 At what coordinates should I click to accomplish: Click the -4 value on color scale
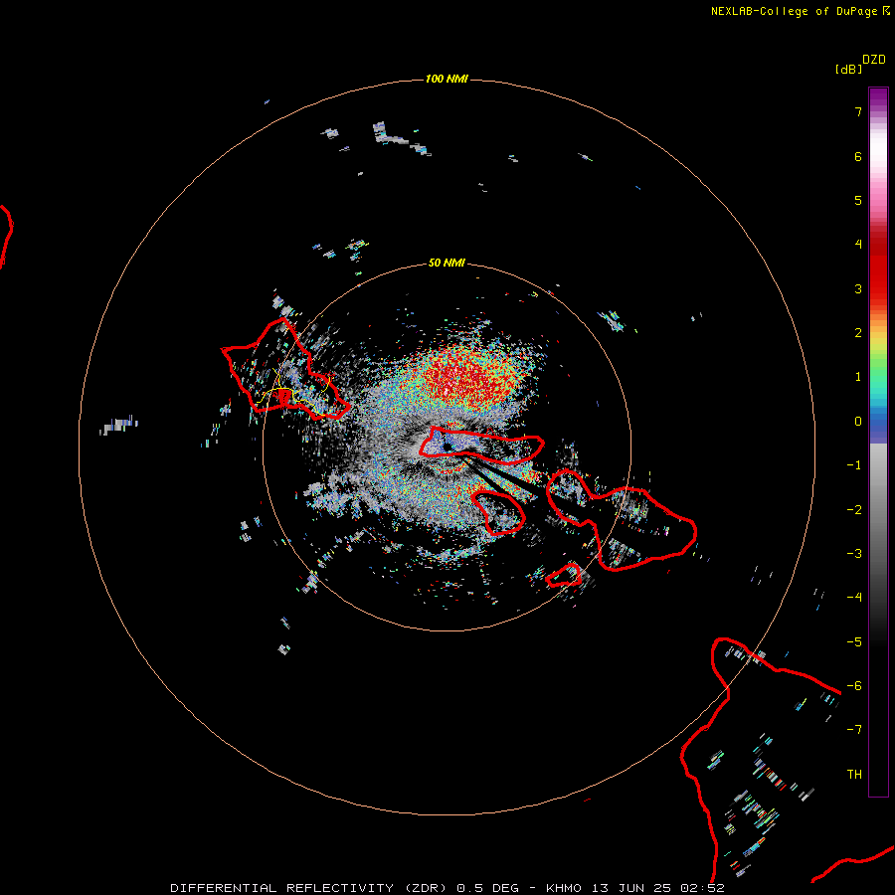[x=854, y=597]
